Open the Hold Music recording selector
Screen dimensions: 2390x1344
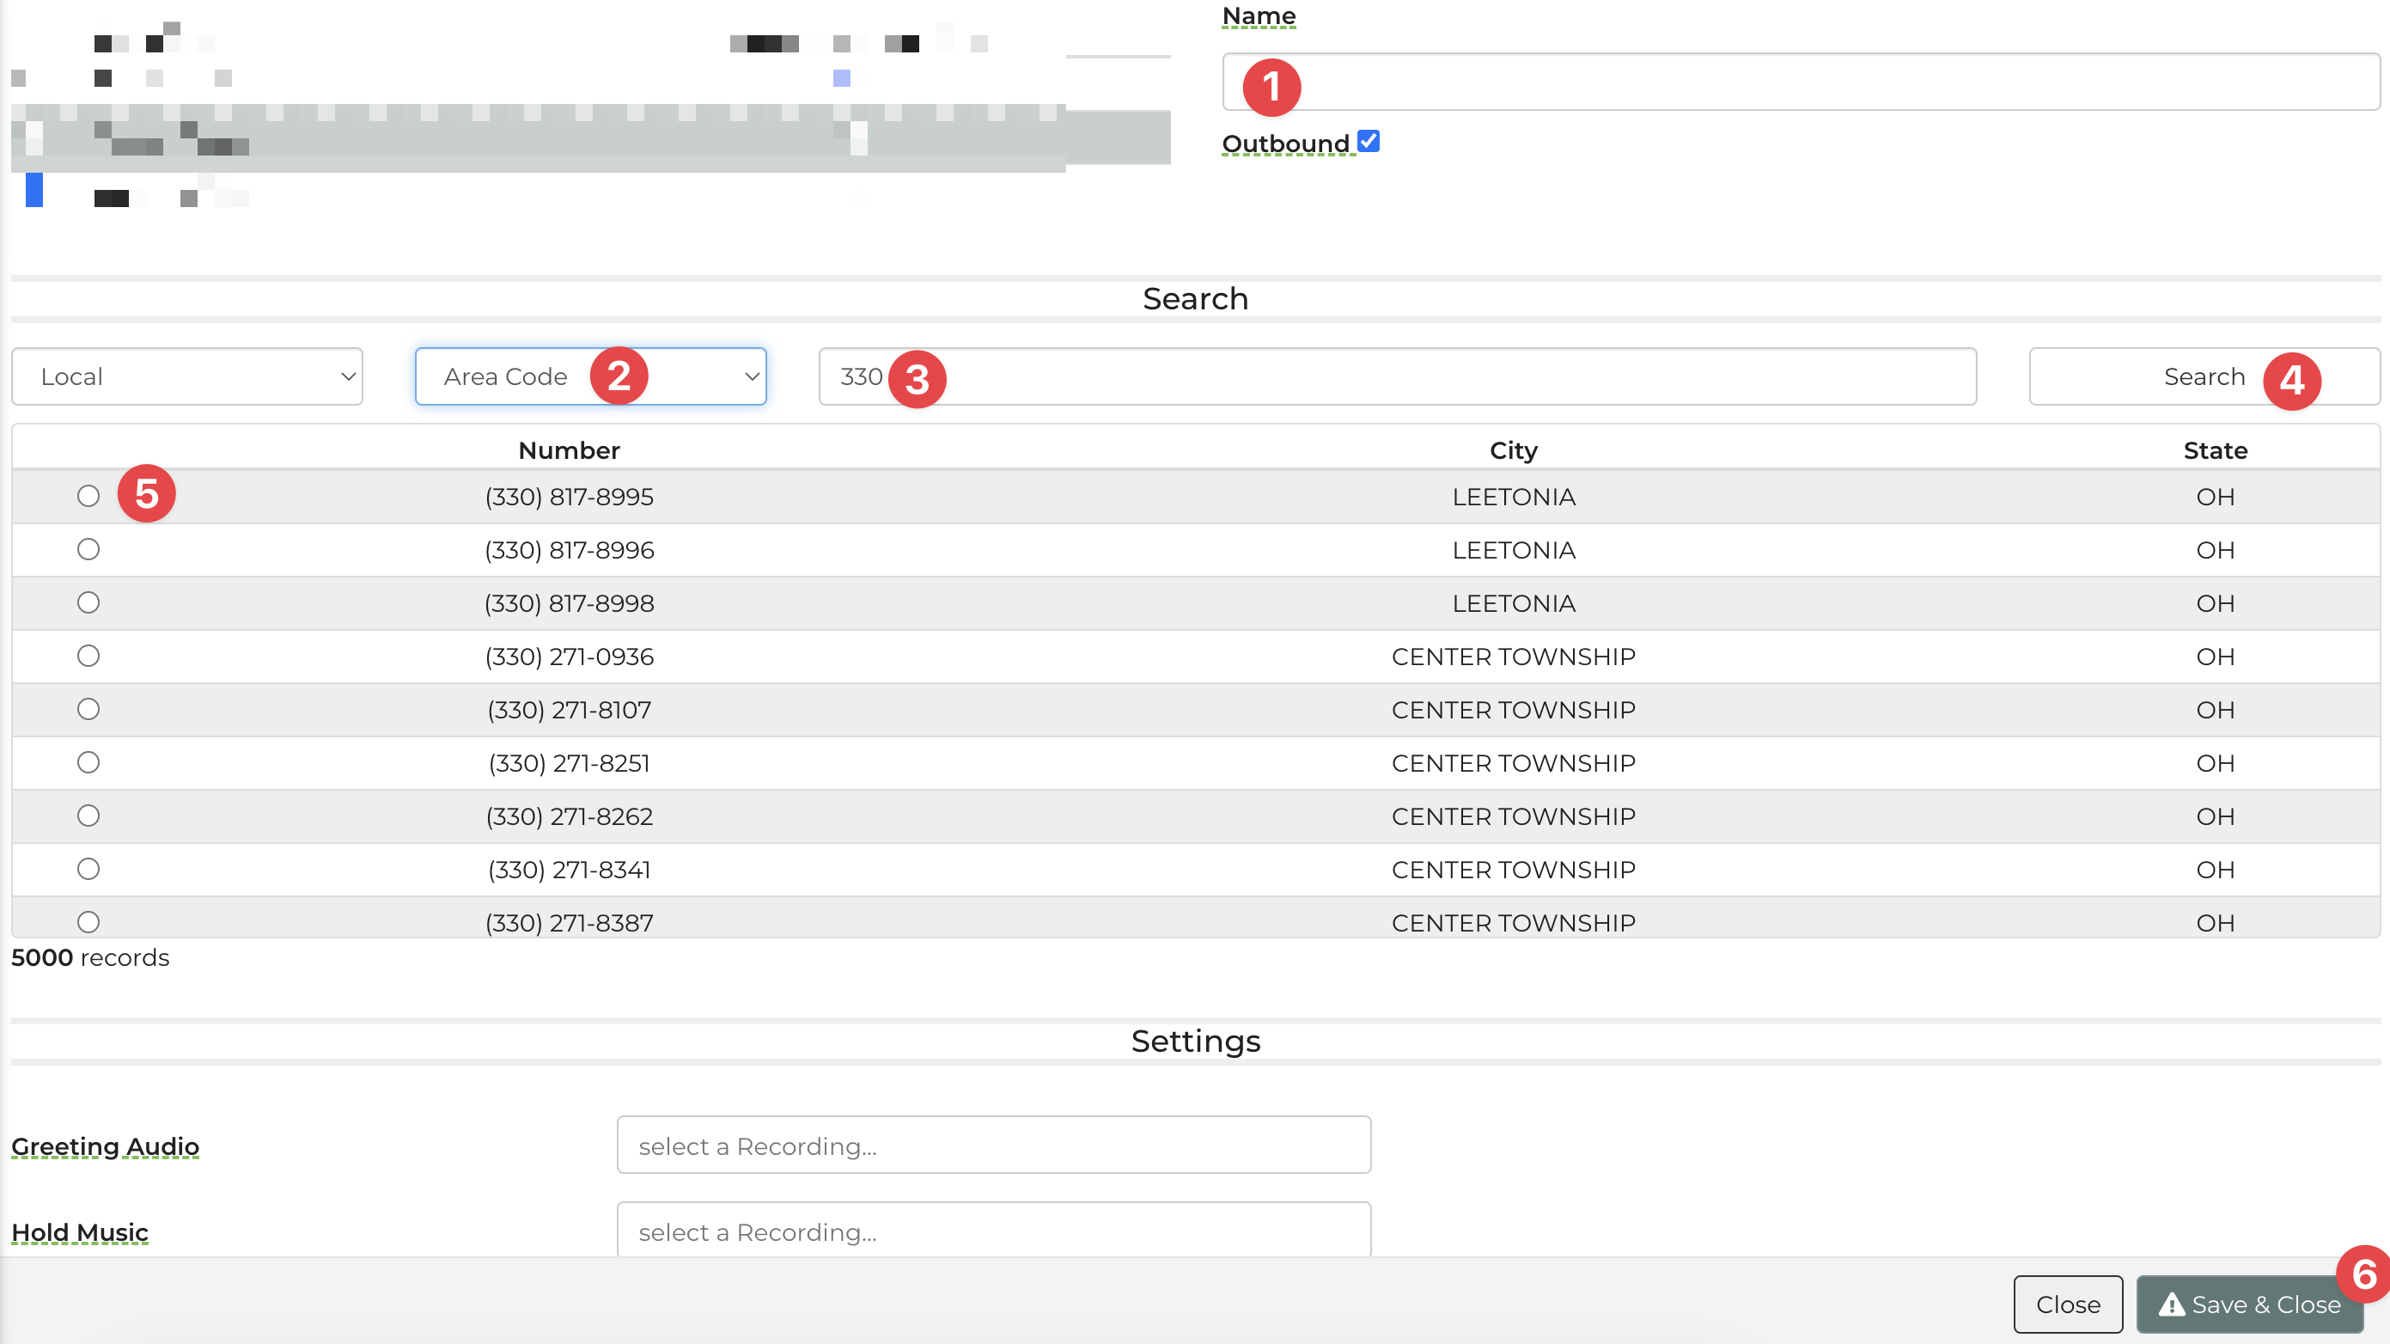[994, 1231]
